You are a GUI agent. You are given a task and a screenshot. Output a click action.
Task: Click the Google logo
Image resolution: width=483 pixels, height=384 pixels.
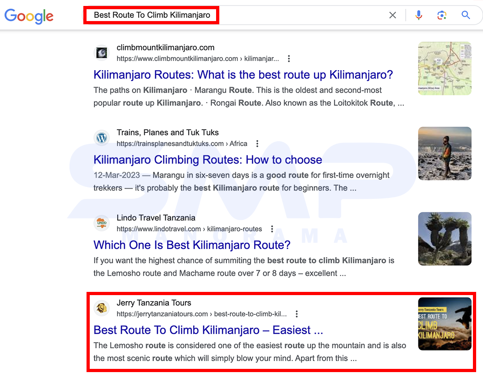coord(29,16)
